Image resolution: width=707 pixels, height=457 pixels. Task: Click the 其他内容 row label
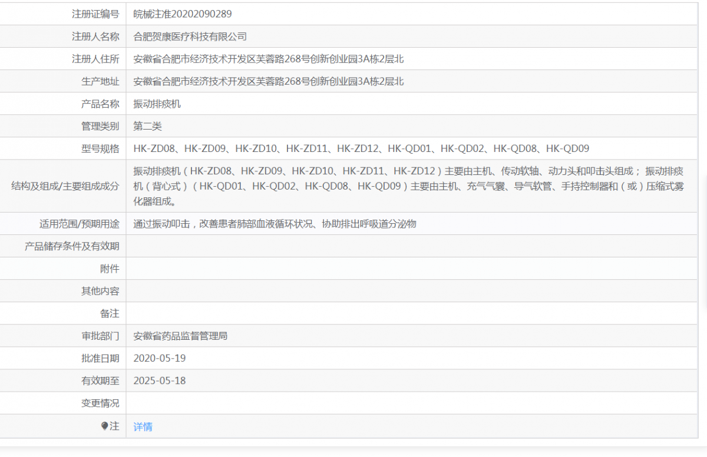100,291
